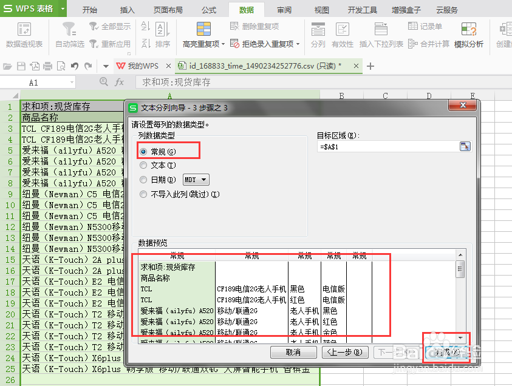Open the 记录单 record form
The width and height of the screenshot is (512, 386).
coord(425,27)
